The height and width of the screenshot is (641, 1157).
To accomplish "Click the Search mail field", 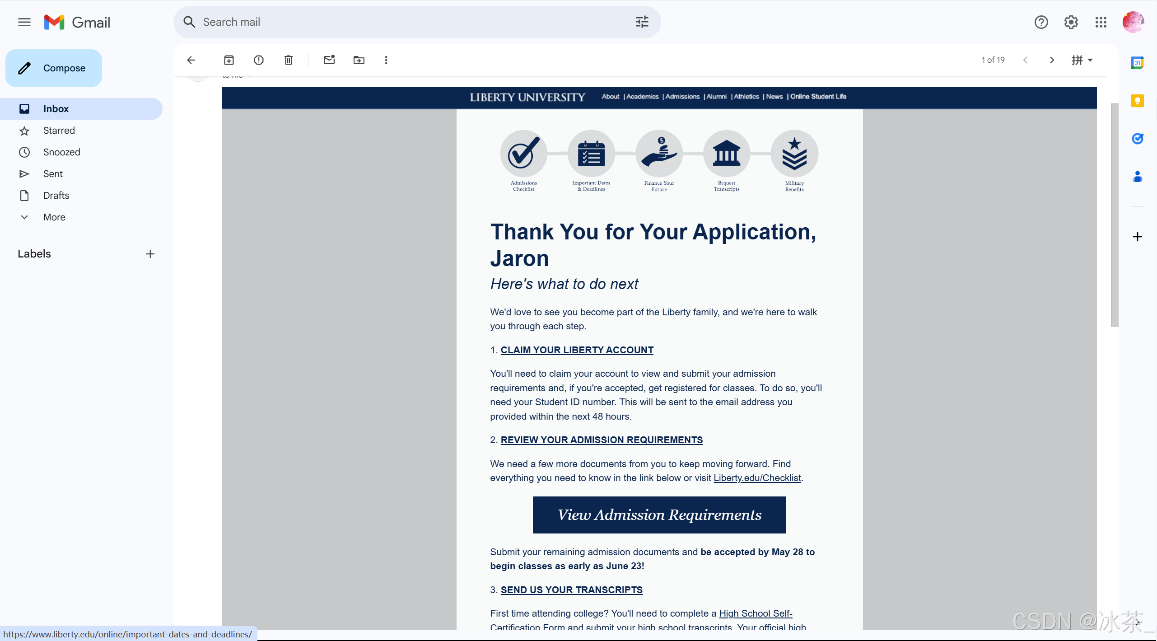I will 406,22.
